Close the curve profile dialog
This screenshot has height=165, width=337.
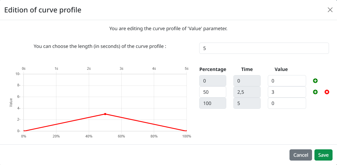[330, 10]
